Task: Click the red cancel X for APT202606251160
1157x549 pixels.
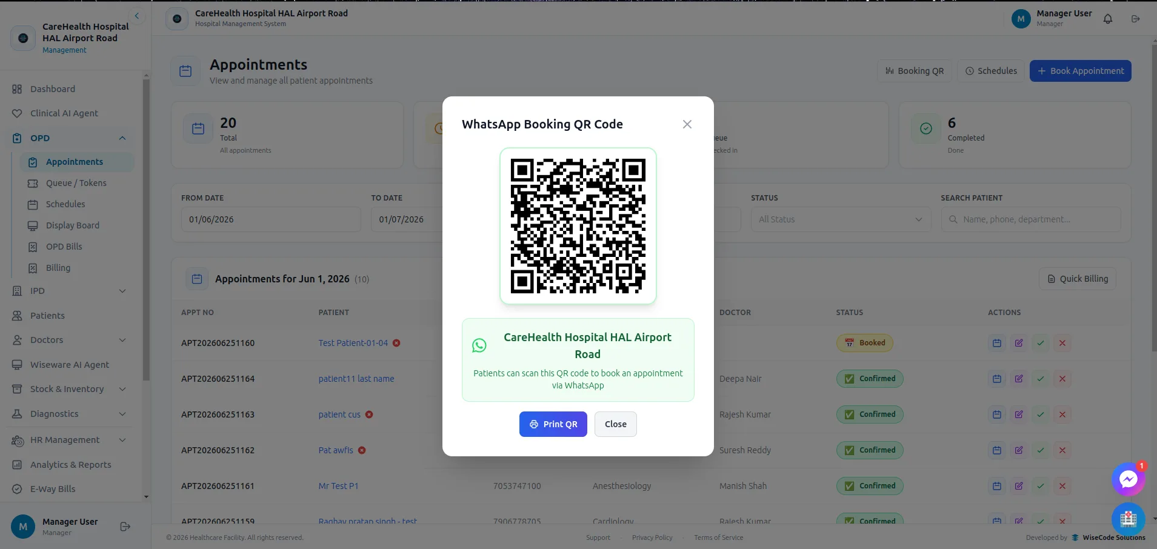Action: point(1062,343)
